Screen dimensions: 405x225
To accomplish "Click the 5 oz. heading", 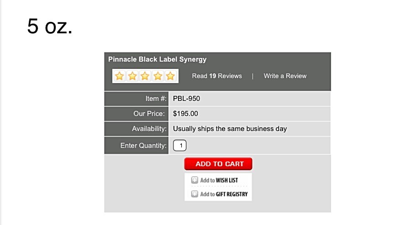I will click(50, 26).
